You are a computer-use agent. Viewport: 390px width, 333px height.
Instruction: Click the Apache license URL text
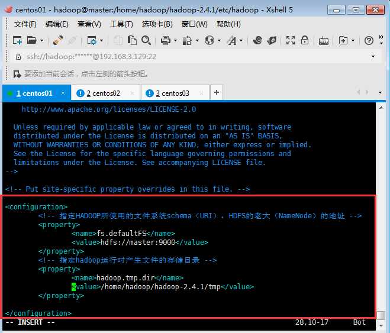click(x=109, y=109)
